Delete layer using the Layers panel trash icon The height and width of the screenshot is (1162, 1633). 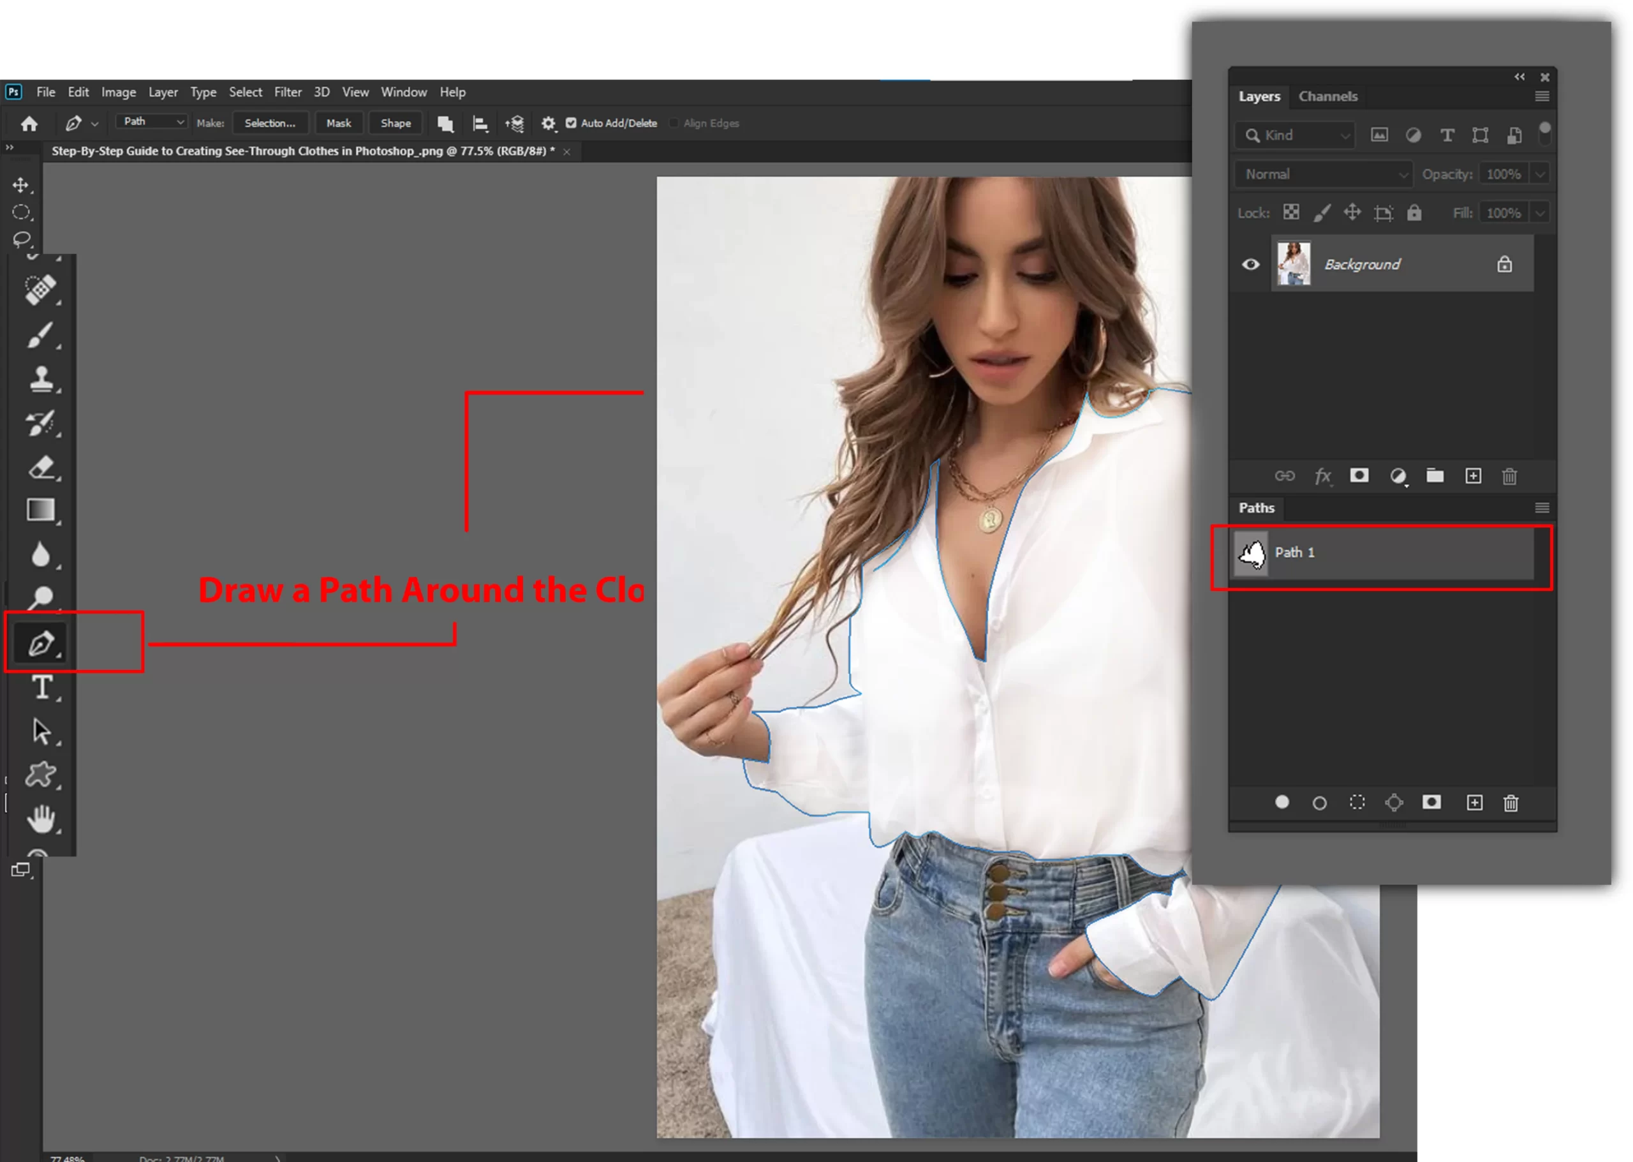tap(1509, 477)
